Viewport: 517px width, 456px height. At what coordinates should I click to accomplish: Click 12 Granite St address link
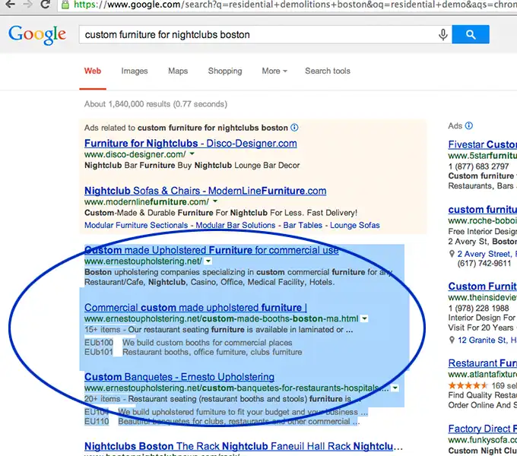click(x=487, y=340)
